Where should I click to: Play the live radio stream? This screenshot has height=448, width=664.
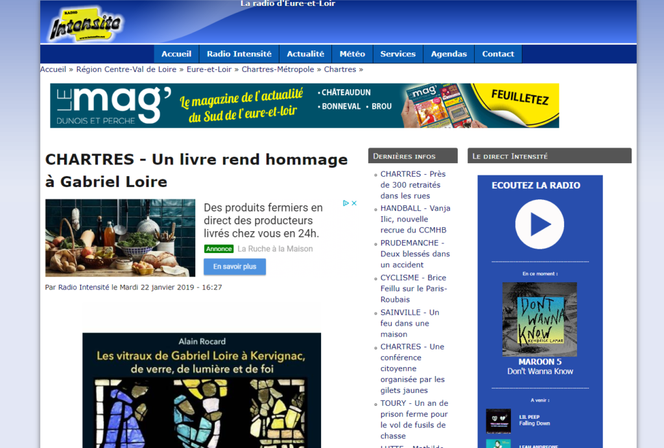(539, 225)
